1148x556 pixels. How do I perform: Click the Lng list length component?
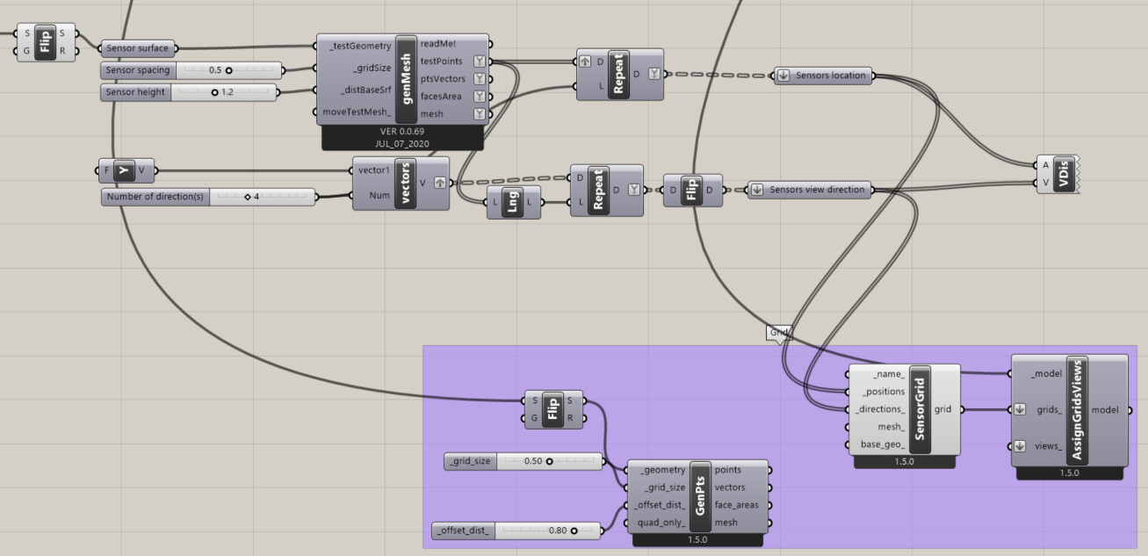click(x=514, y=203)
